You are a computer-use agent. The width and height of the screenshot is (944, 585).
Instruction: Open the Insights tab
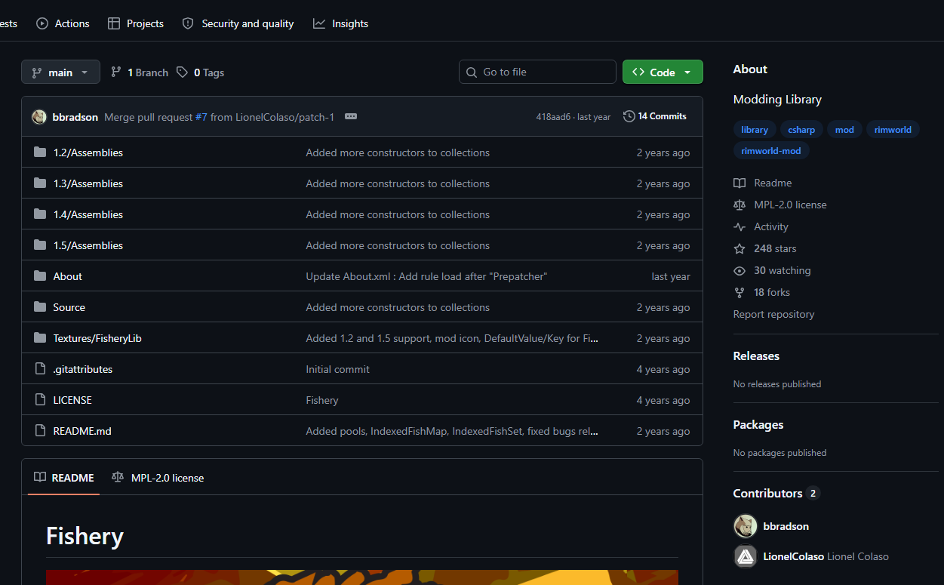pyautogui.click(x=341, y=23)
